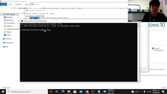The width and height of the screenshot is (167, 94).
Task: Open the Escritorio folder in sidebar
Action: pyautogui.click(x=9, y=17)
